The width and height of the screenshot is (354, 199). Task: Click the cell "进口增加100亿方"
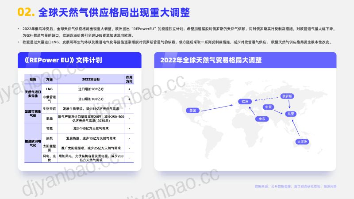91,99
